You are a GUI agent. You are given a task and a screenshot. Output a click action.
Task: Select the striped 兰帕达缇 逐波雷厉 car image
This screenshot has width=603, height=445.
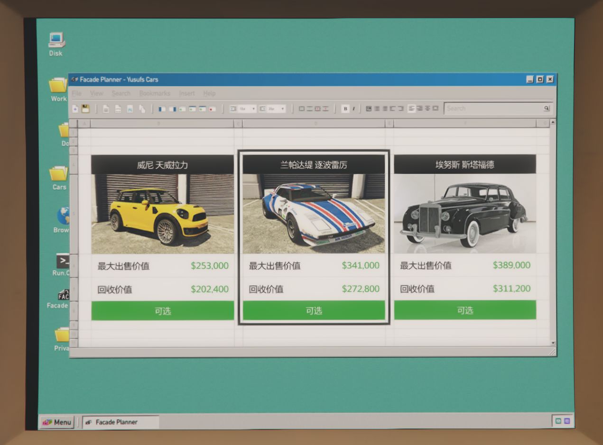click(314, 213)
